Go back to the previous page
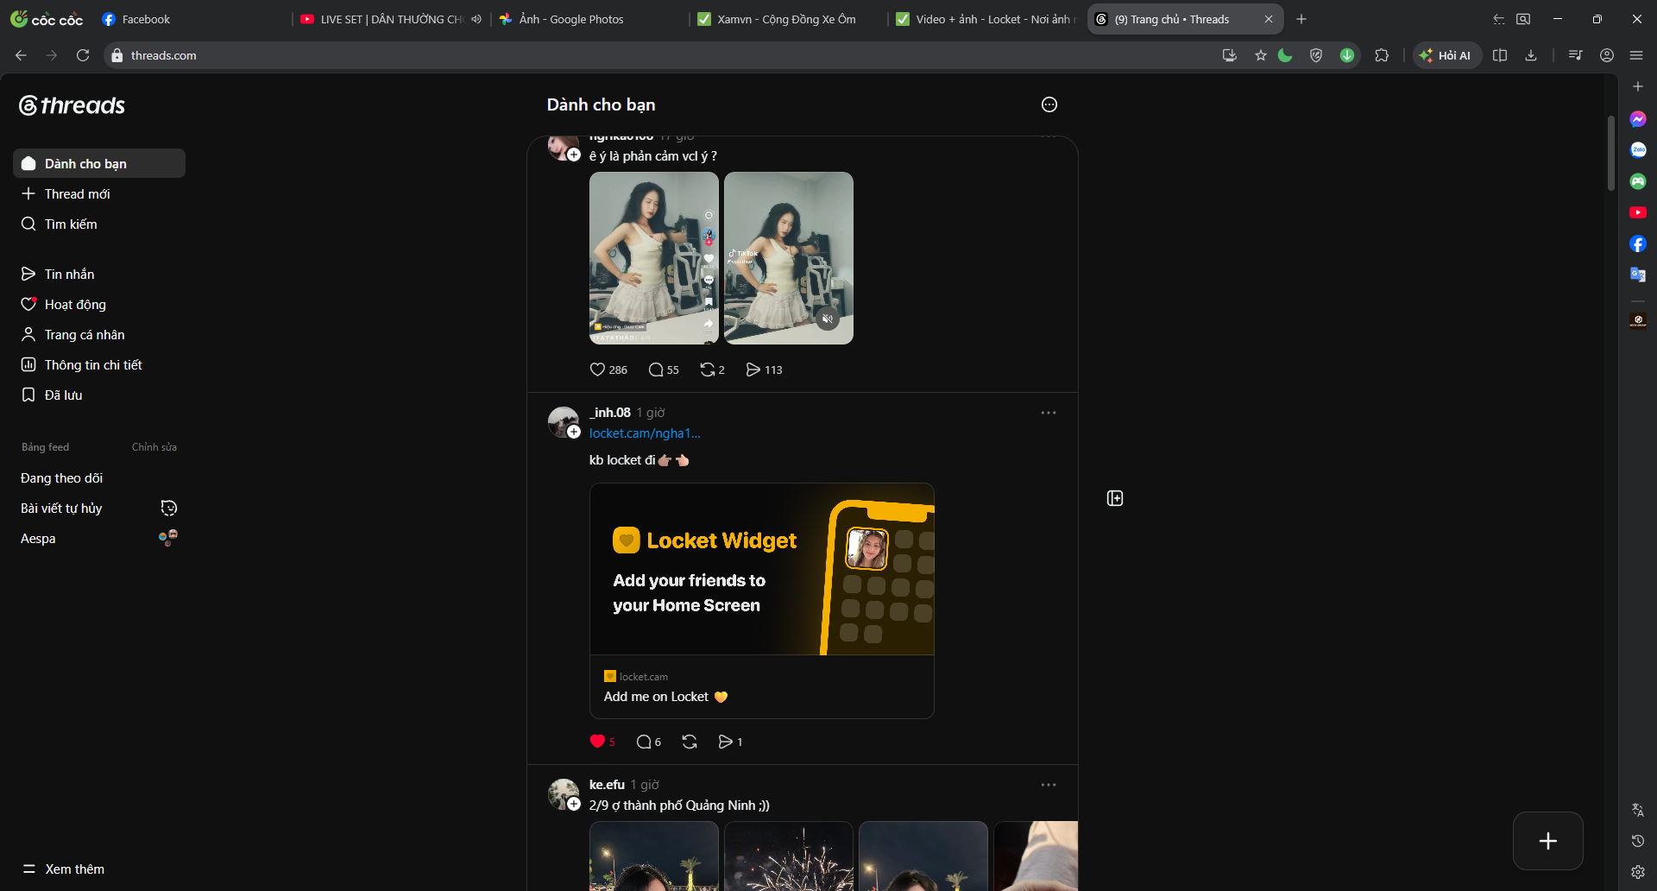The image size is (1657, 891). tap(21, 55)
